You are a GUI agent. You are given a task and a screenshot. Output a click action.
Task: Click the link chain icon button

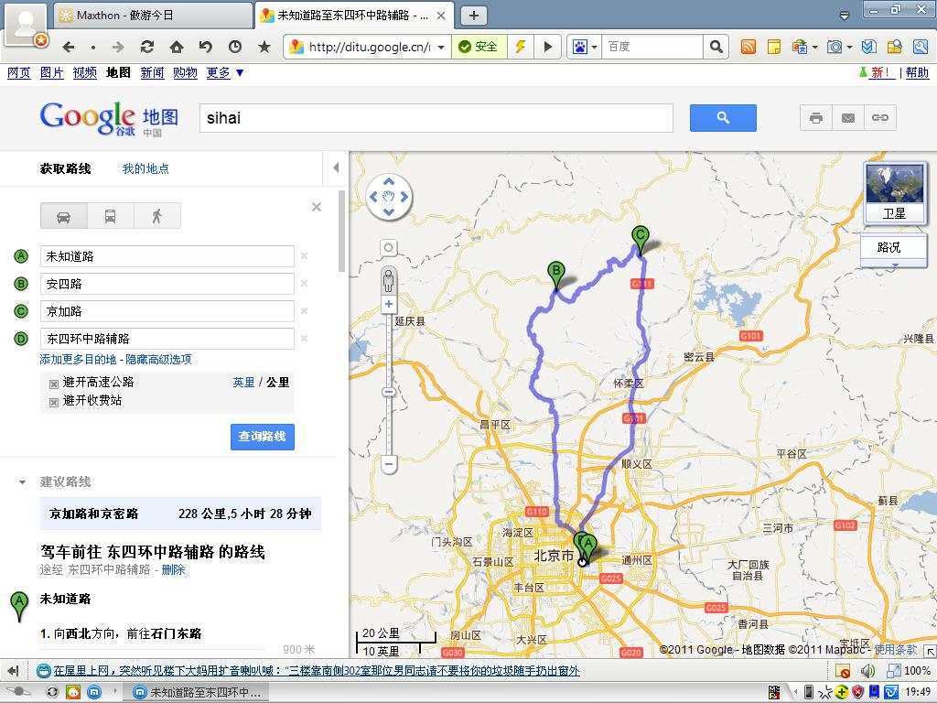880,118
